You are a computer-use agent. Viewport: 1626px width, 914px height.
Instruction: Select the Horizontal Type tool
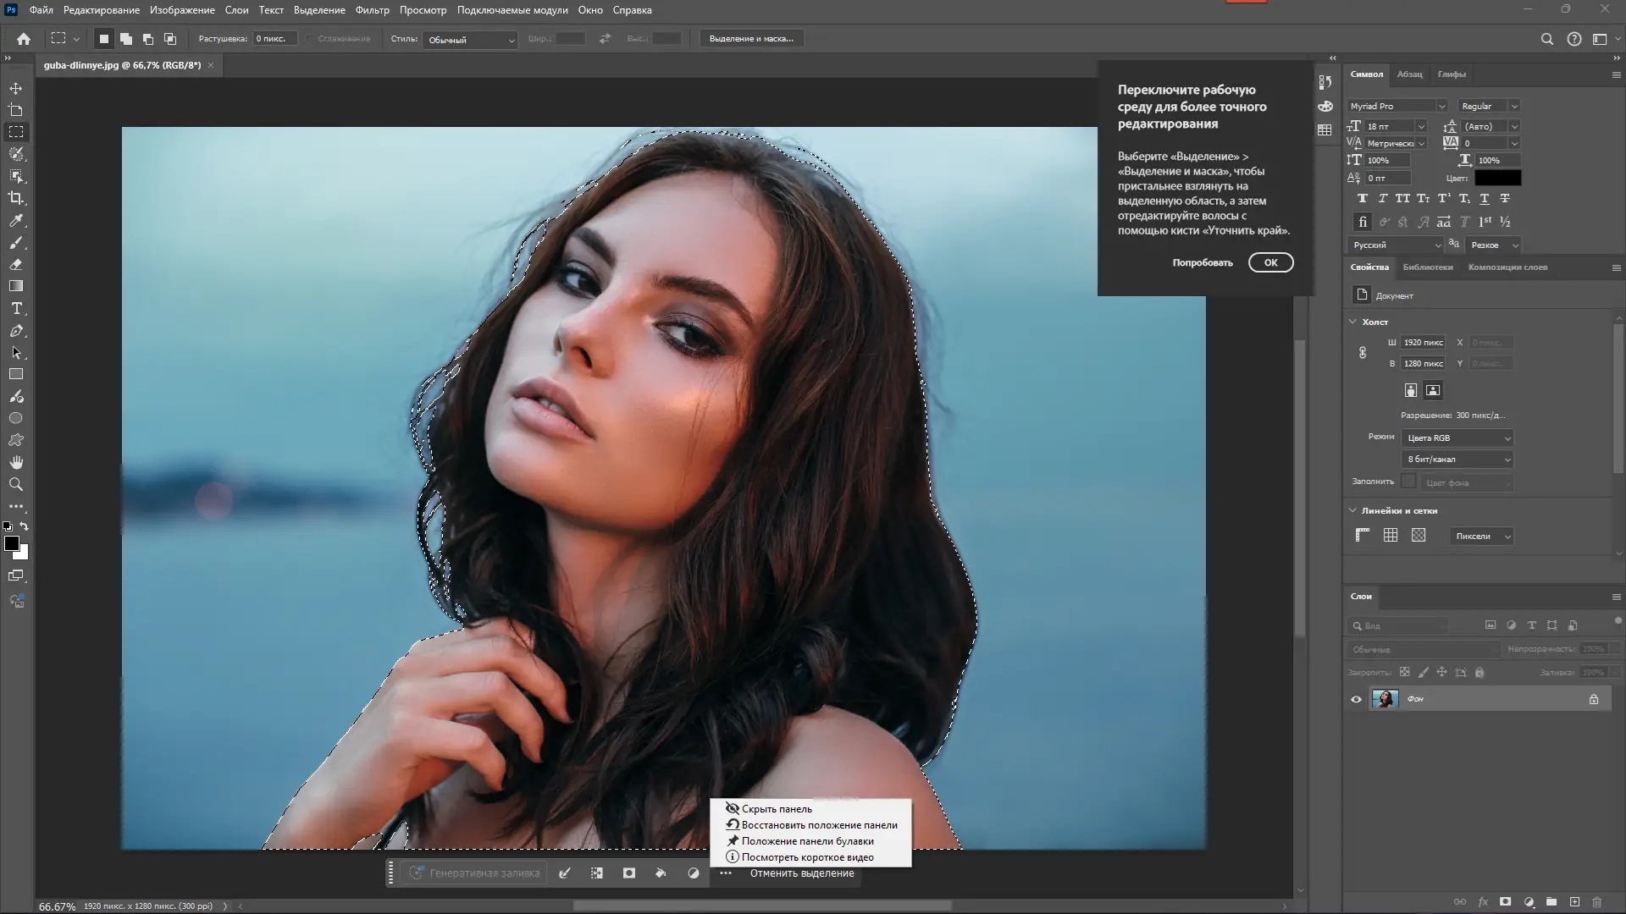16,308
